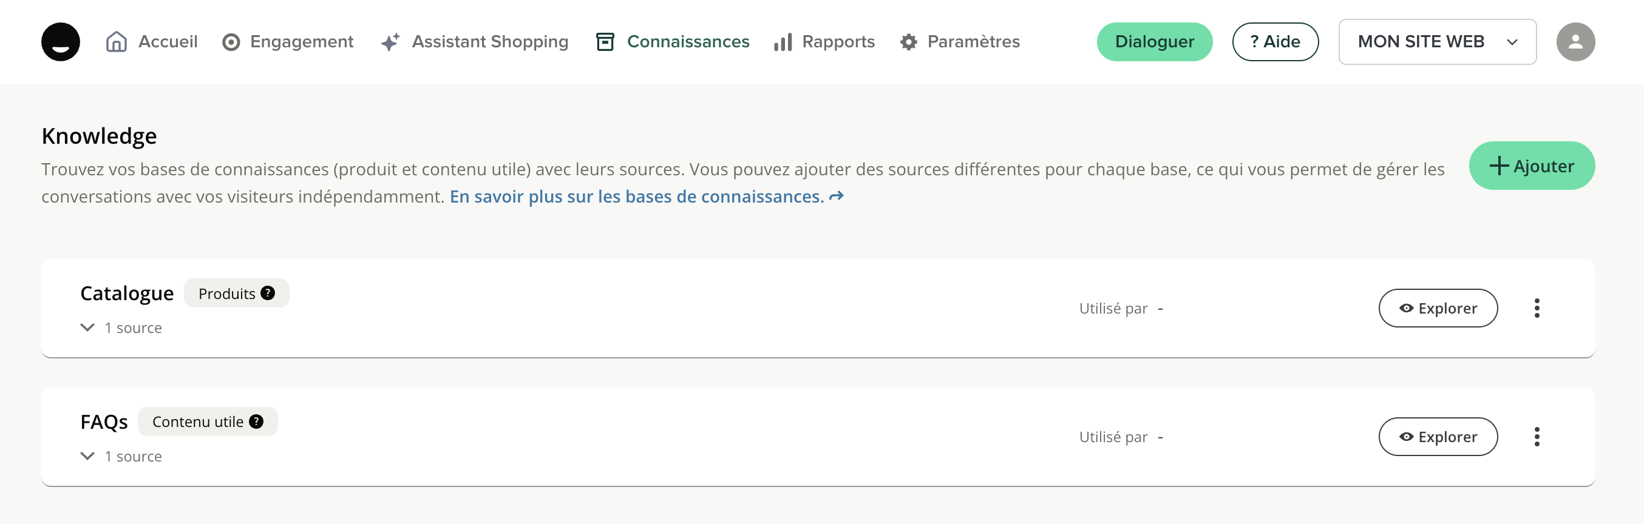Expand the Catalogue 1 source chevron
This screenshot has height=524, width=1644.
[x=87, y=327]
